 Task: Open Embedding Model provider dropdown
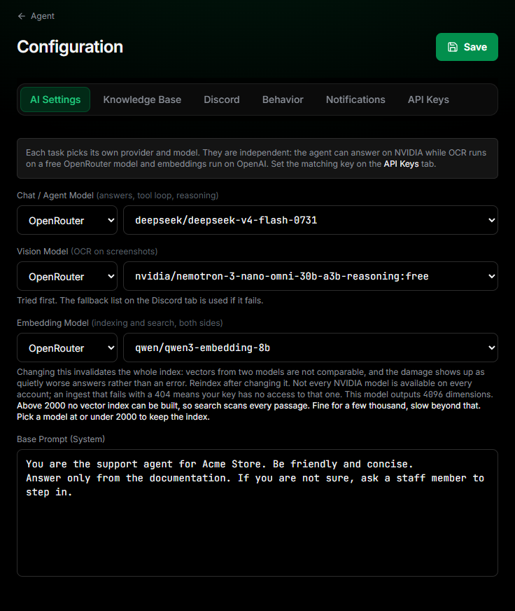click(67, 348)
